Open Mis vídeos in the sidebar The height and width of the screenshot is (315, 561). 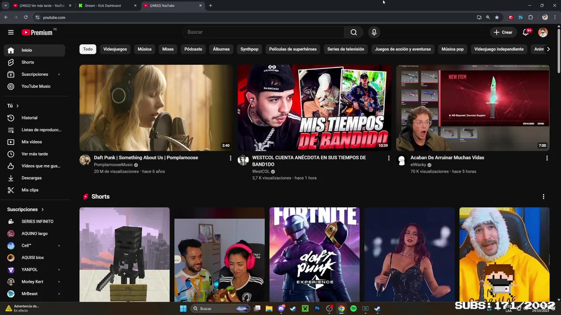[x=35, y=142]
